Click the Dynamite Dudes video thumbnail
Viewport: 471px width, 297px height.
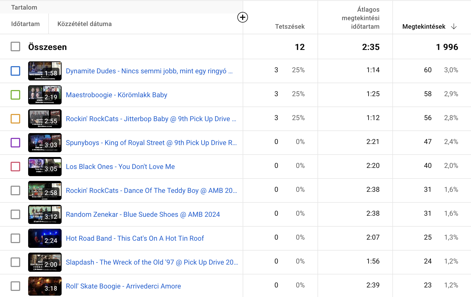click(45, 71)
